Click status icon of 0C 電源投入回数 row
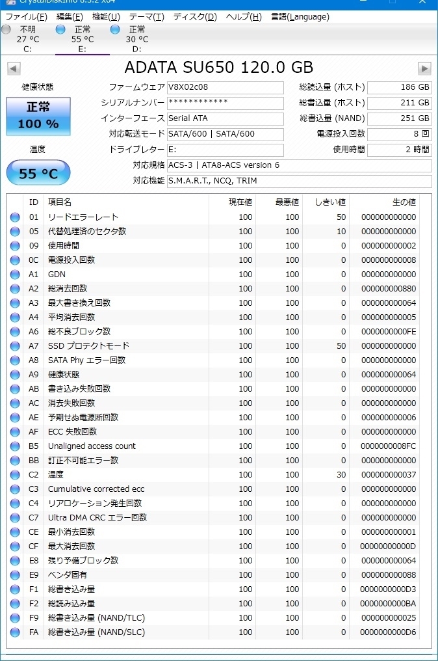 coord(15,260)
